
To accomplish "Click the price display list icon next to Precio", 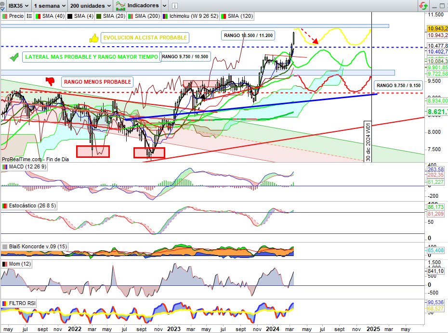I will [x=29, y=16].
